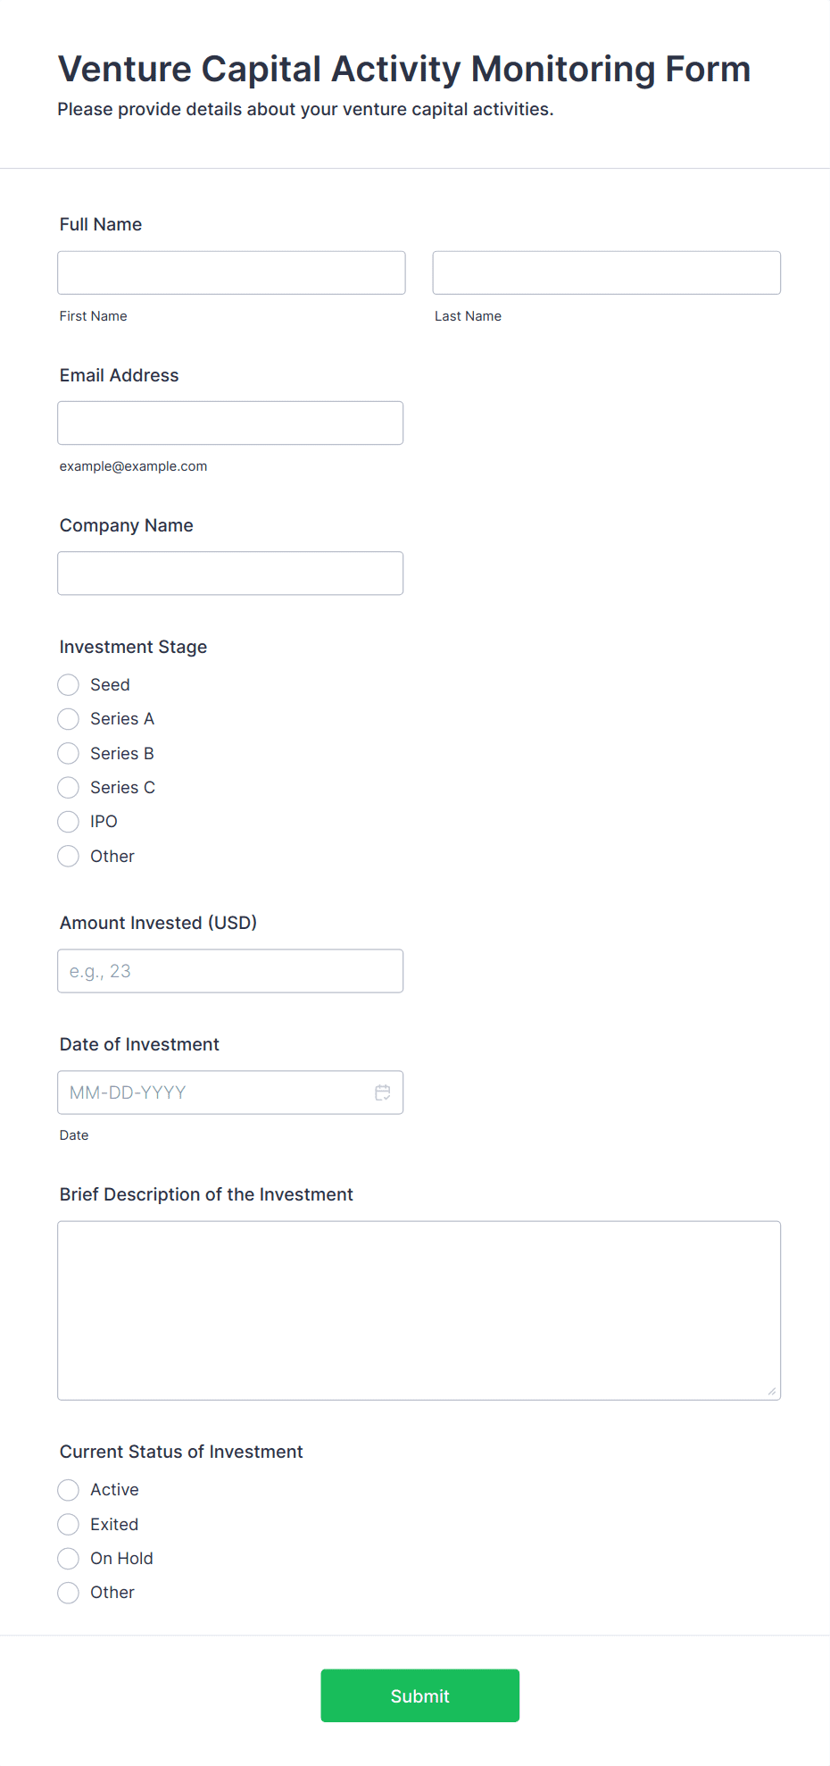Viewport: 830px width, 1766px height.
Task: Open the calendar date picker icon
Action: pyautogui.click(x=383, y=1092)
